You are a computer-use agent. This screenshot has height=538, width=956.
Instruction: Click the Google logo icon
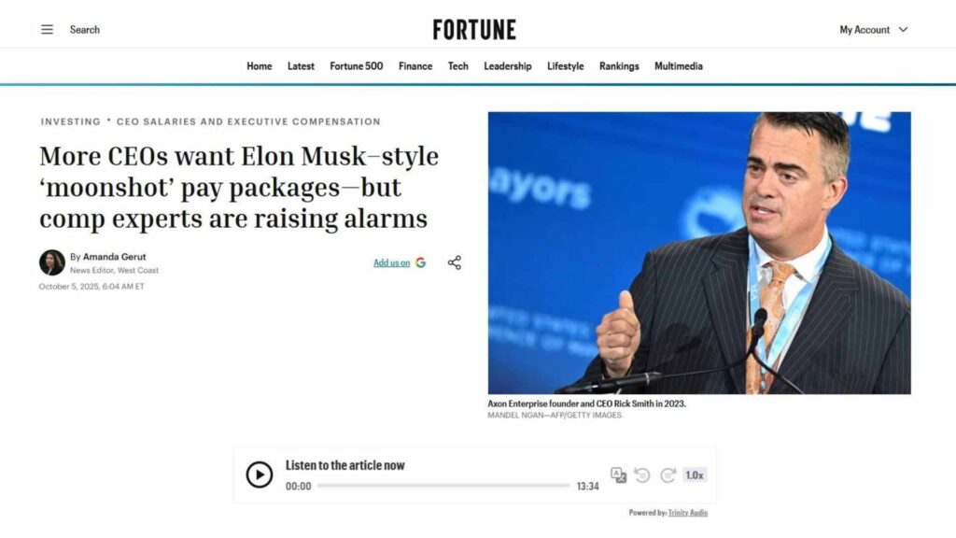[421, 262]
